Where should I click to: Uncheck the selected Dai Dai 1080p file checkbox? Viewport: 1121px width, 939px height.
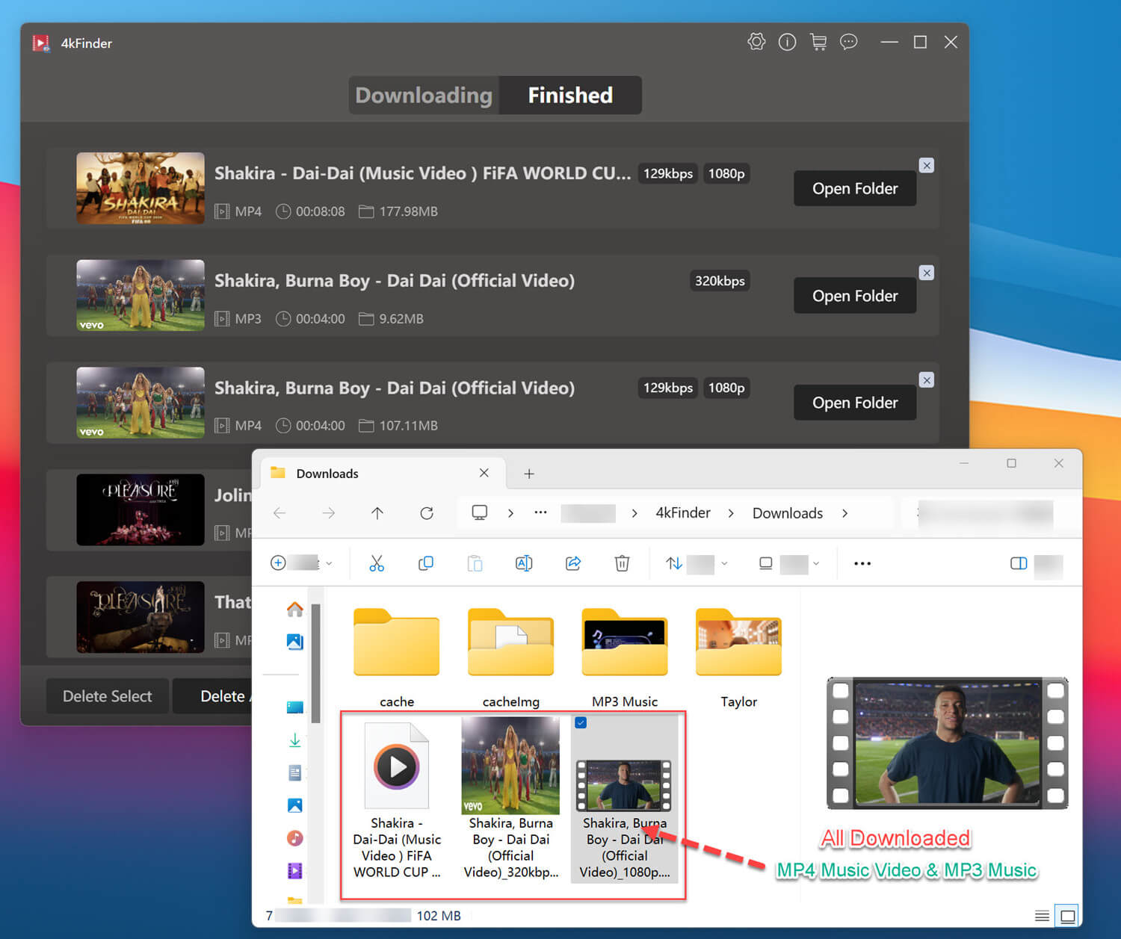[581, 722]
